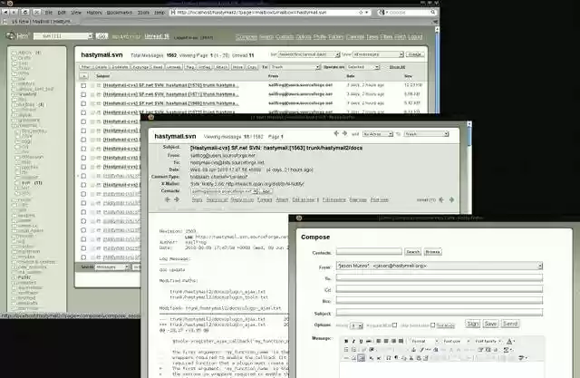
Task: Open the From address dropdown in Compose
Action: [x=439, y=266]
